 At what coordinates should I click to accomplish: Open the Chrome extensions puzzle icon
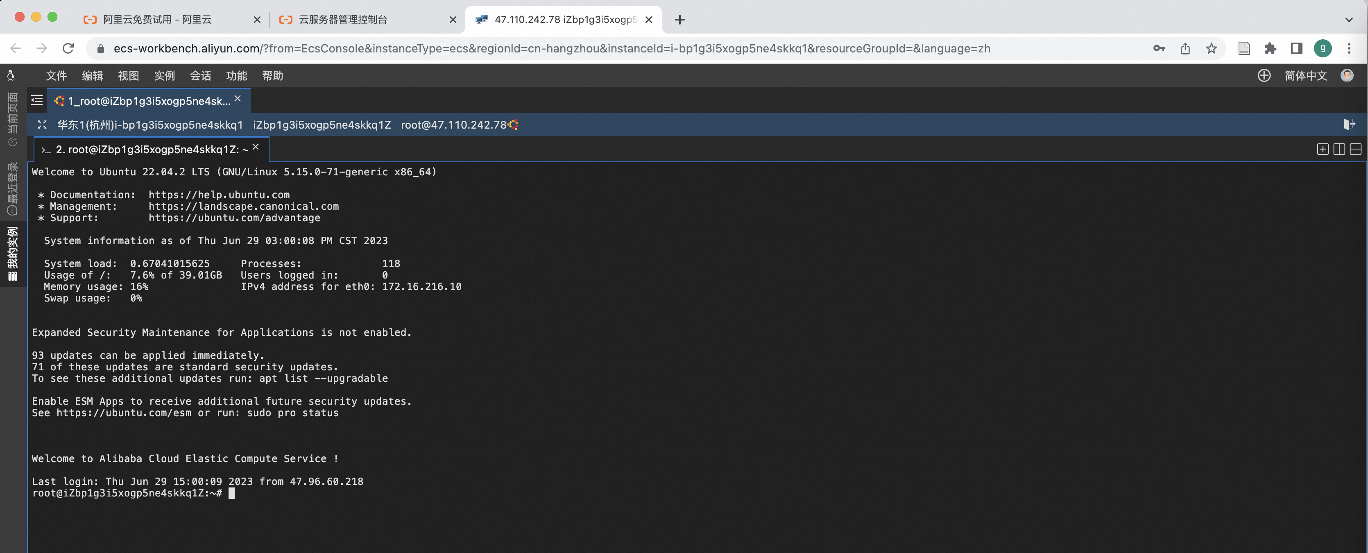point(1270,48)
